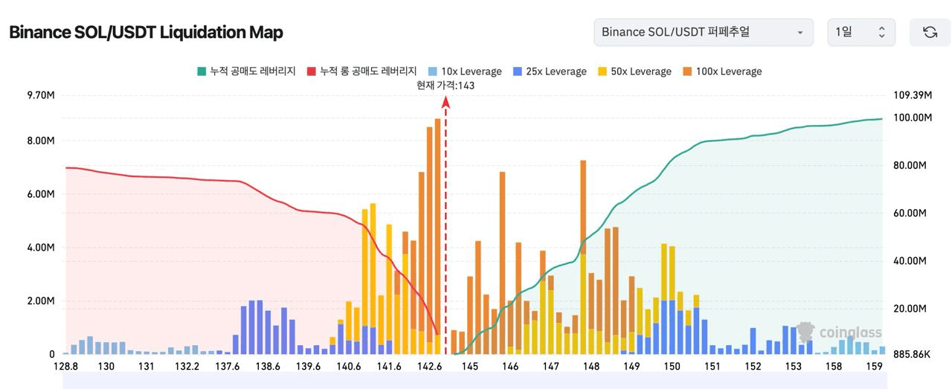952x389 pixels.
Task: Toggle the 50x Leverage legend series
Action: 634,71
